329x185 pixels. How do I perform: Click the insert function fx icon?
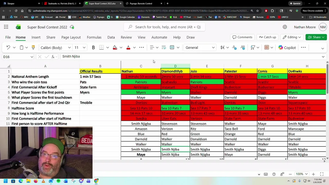click(x=53, y=57)
